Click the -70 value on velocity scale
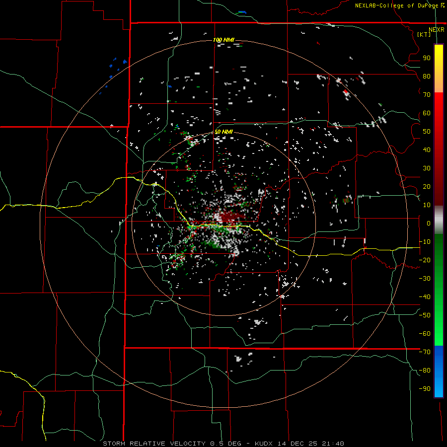The height and width of the screenshot is (447, 447). coord(425,352)
